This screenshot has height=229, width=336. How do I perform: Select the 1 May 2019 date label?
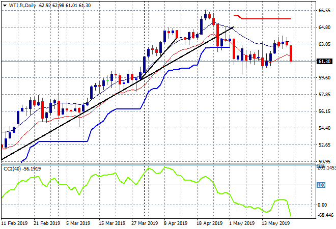pos(242,223)
